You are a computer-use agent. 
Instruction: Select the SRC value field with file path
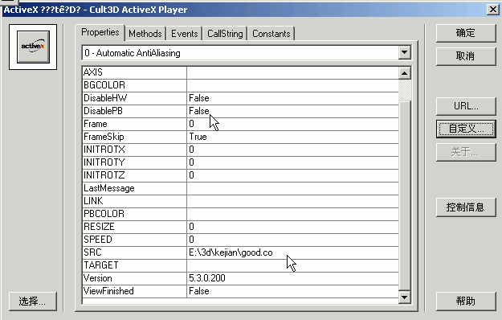[x=292, y=252]
